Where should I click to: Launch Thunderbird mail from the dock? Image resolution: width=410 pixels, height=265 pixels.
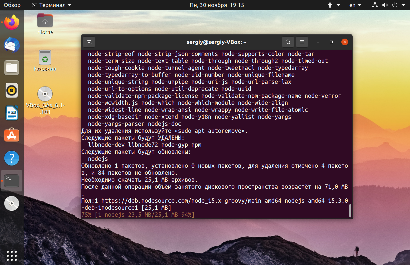tap(12, 45)
